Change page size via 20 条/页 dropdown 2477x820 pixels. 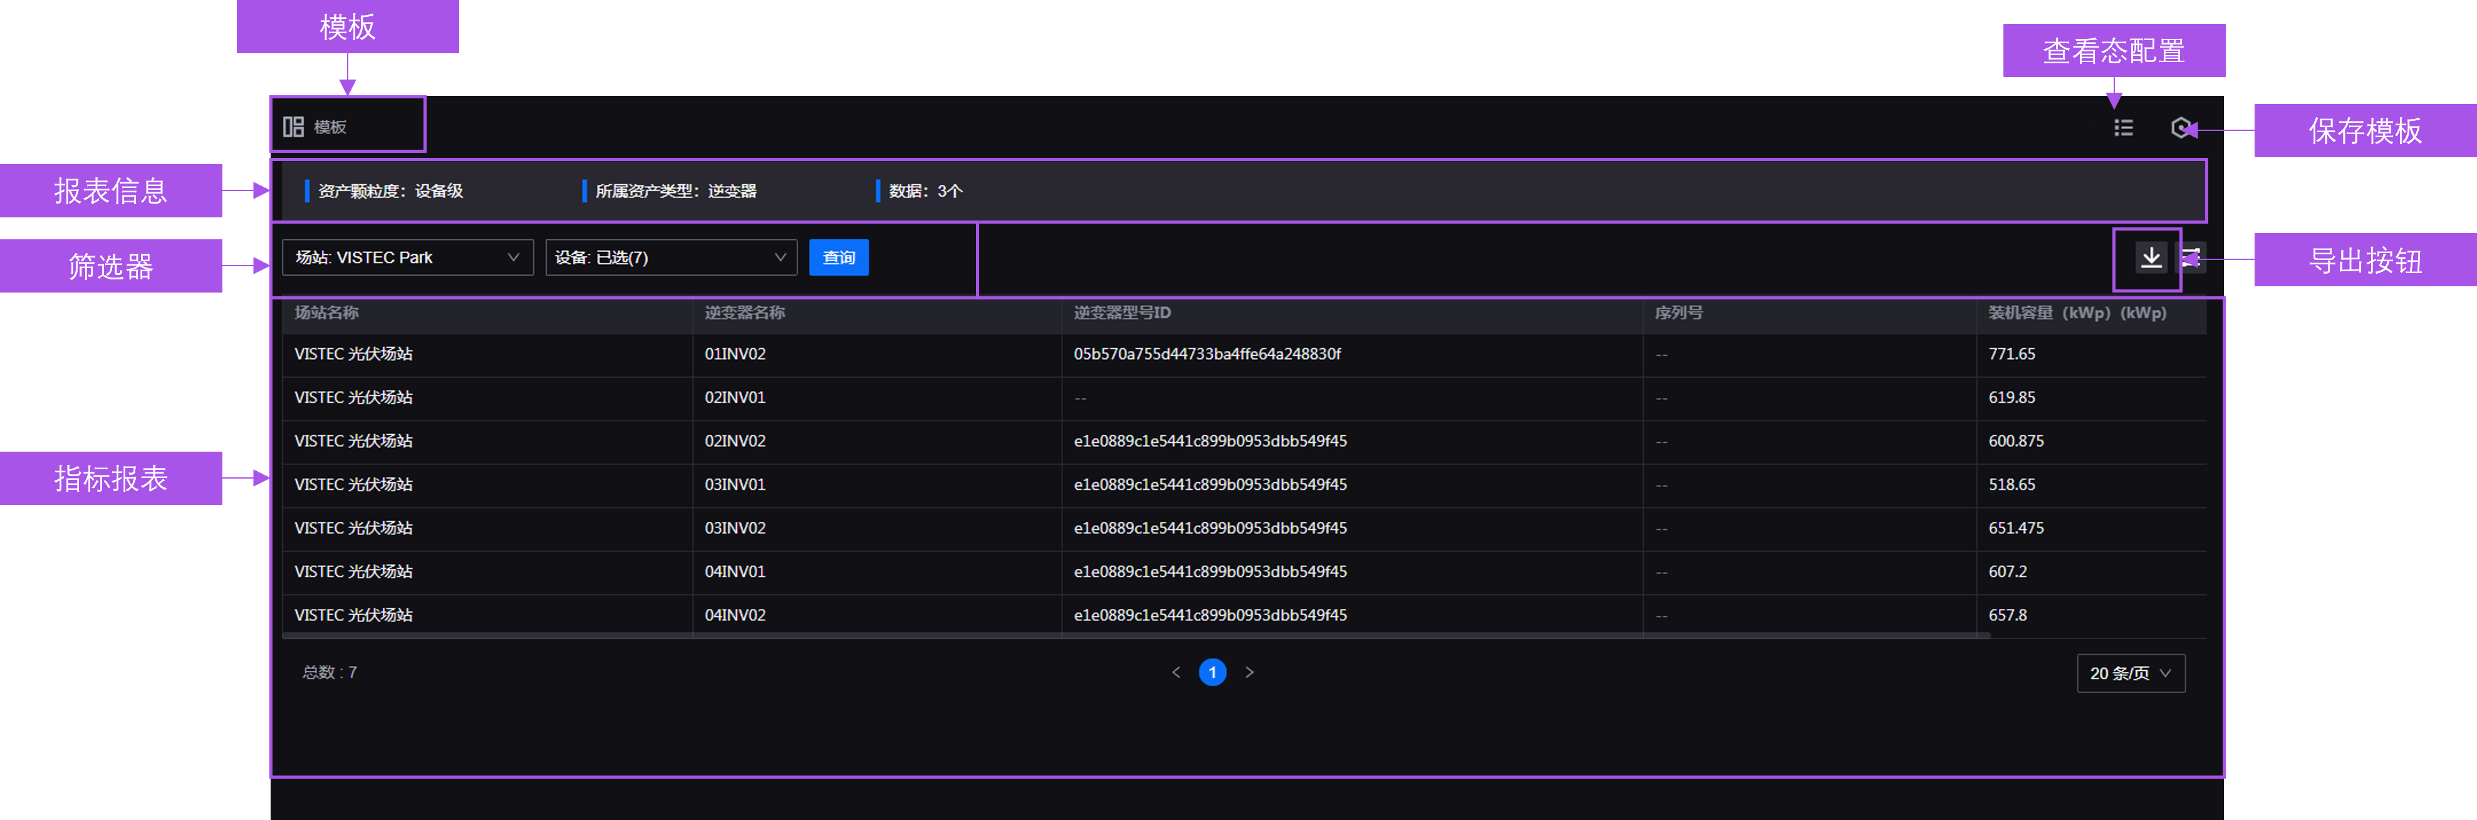point(2130,673)
